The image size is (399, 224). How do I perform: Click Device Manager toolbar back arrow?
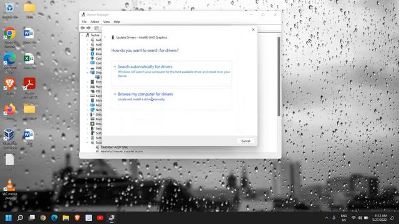(x=83, y=28)
